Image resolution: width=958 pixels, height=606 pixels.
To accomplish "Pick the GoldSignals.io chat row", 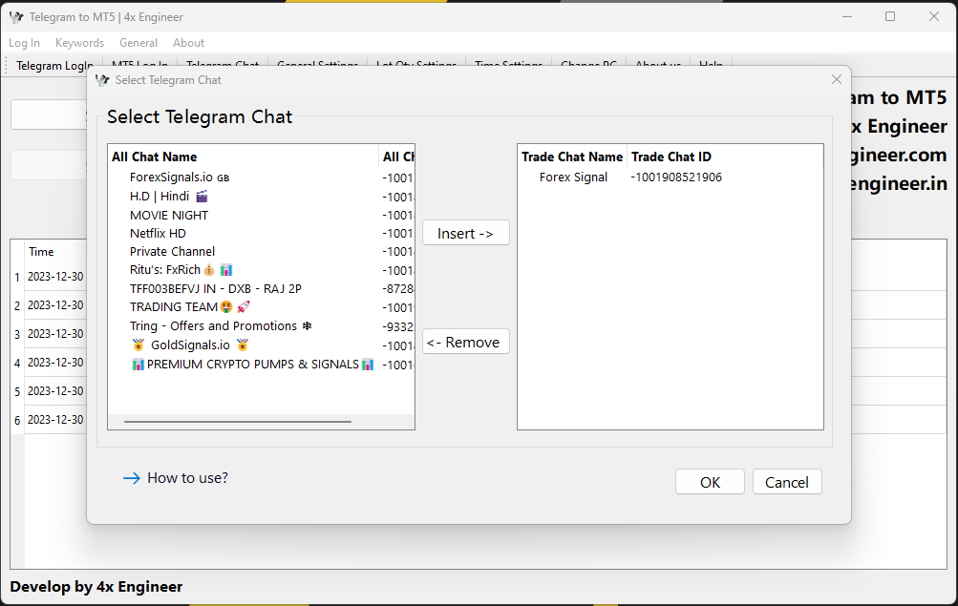I will (190, 345).
